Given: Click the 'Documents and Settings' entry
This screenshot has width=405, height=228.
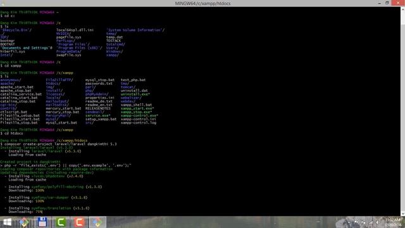Looking at the screenshot, I should coord(26,48).
